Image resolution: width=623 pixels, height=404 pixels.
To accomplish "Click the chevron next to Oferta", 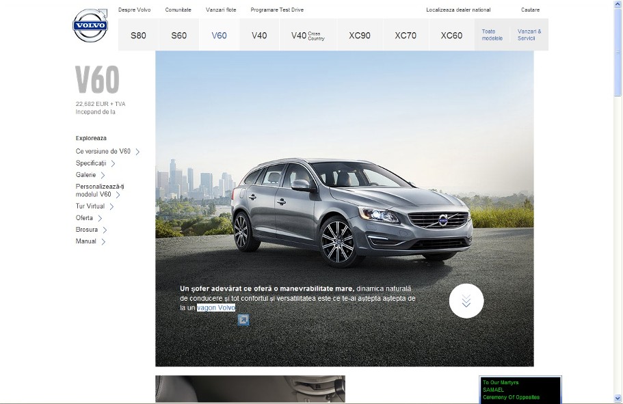I will click(100, 218).
